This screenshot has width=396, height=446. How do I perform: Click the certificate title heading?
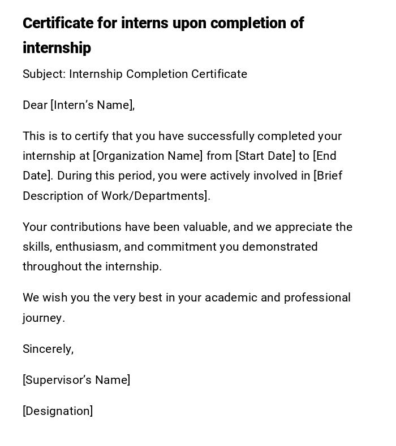[x=163, y=24]
